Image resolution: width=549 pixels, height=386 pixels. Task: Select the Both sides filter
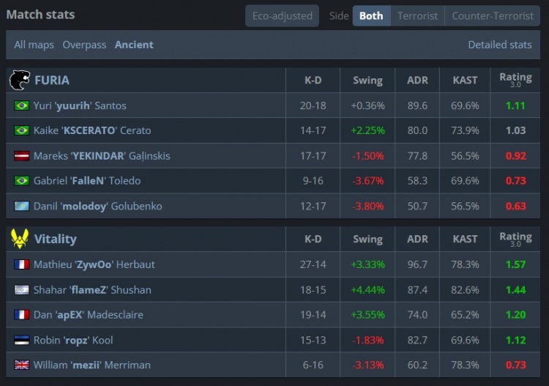pyautogui.click(x=371, y=15)
